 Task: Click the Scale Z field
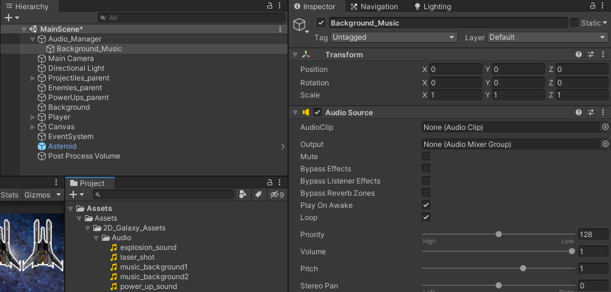[x=582, y=94]
